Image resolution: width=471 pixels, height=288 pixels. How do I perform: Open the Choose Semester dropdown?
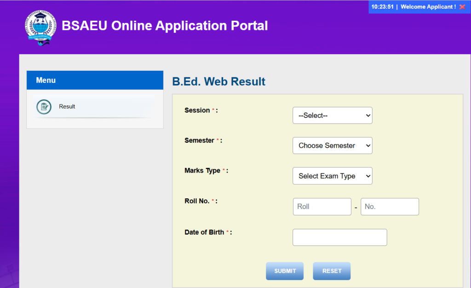(x=332, y=146)
